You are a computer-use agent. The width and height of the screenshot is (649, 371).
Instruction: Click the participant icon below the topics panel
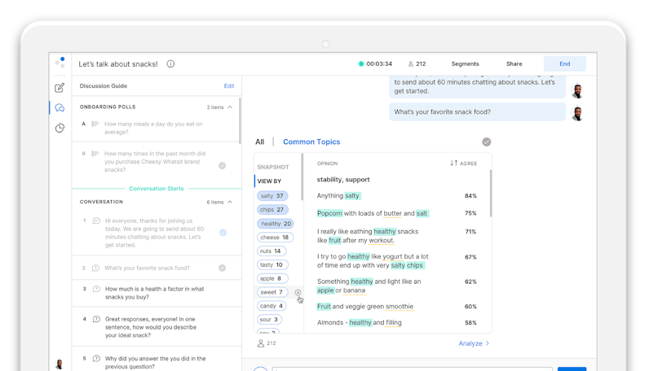point(261,343)
